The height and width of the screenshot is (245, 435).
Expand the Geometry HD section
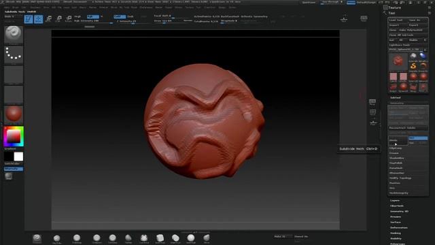(399, 212)
